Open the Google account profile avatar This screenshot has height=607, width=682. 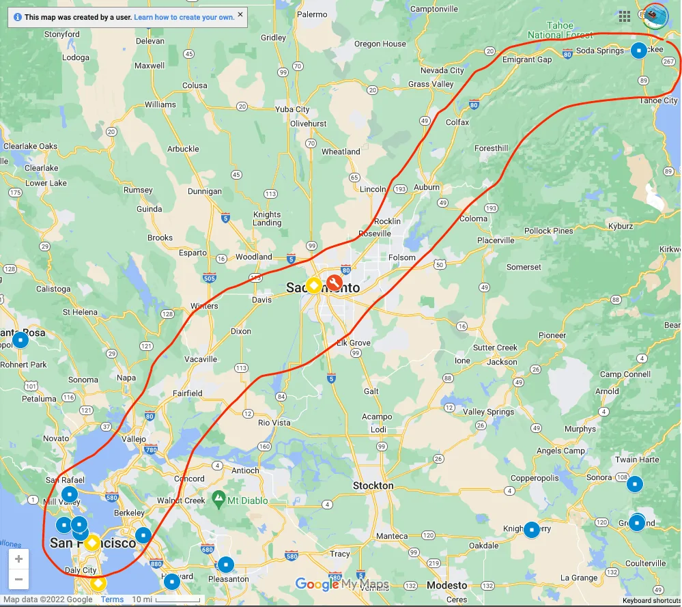tap(655, 16)
